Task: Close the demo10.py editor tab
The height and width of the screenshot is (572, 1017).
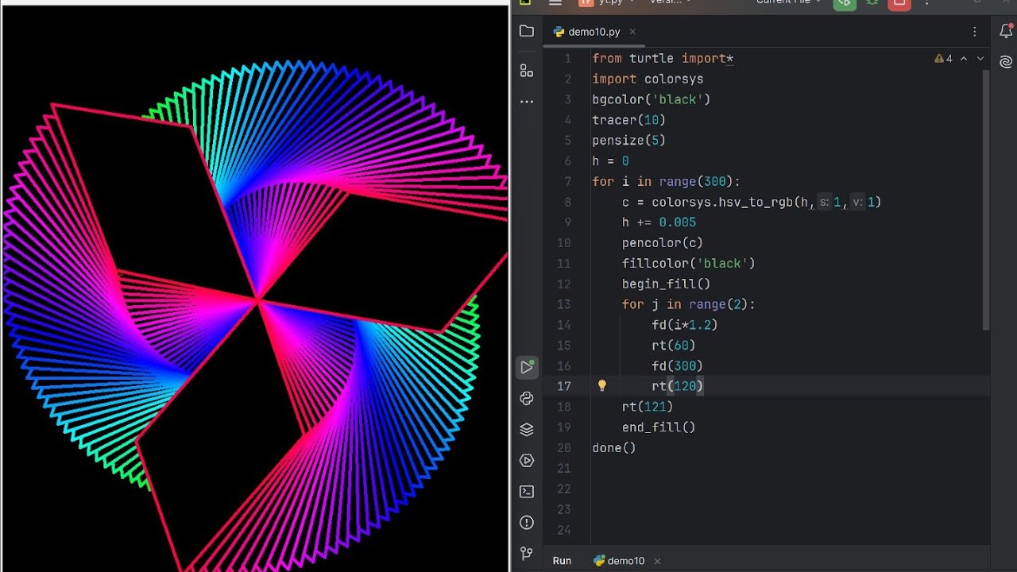Action: [x=632, y=32]
